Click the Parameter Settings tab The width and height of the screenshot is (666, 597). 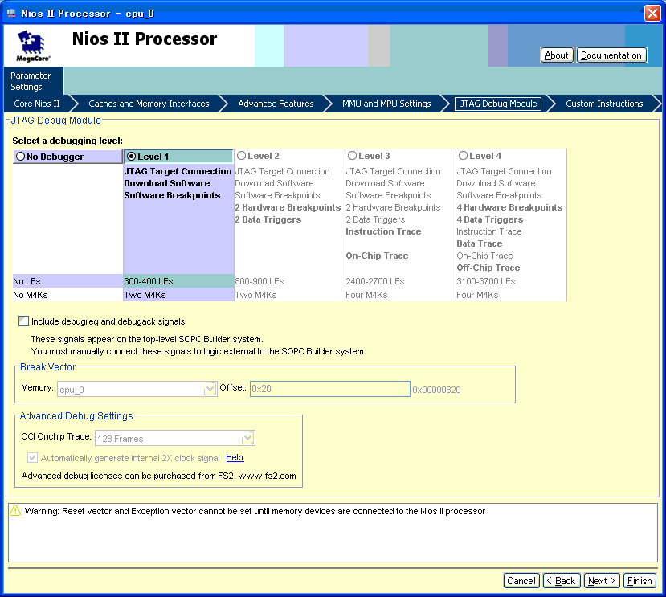(33, 80)
